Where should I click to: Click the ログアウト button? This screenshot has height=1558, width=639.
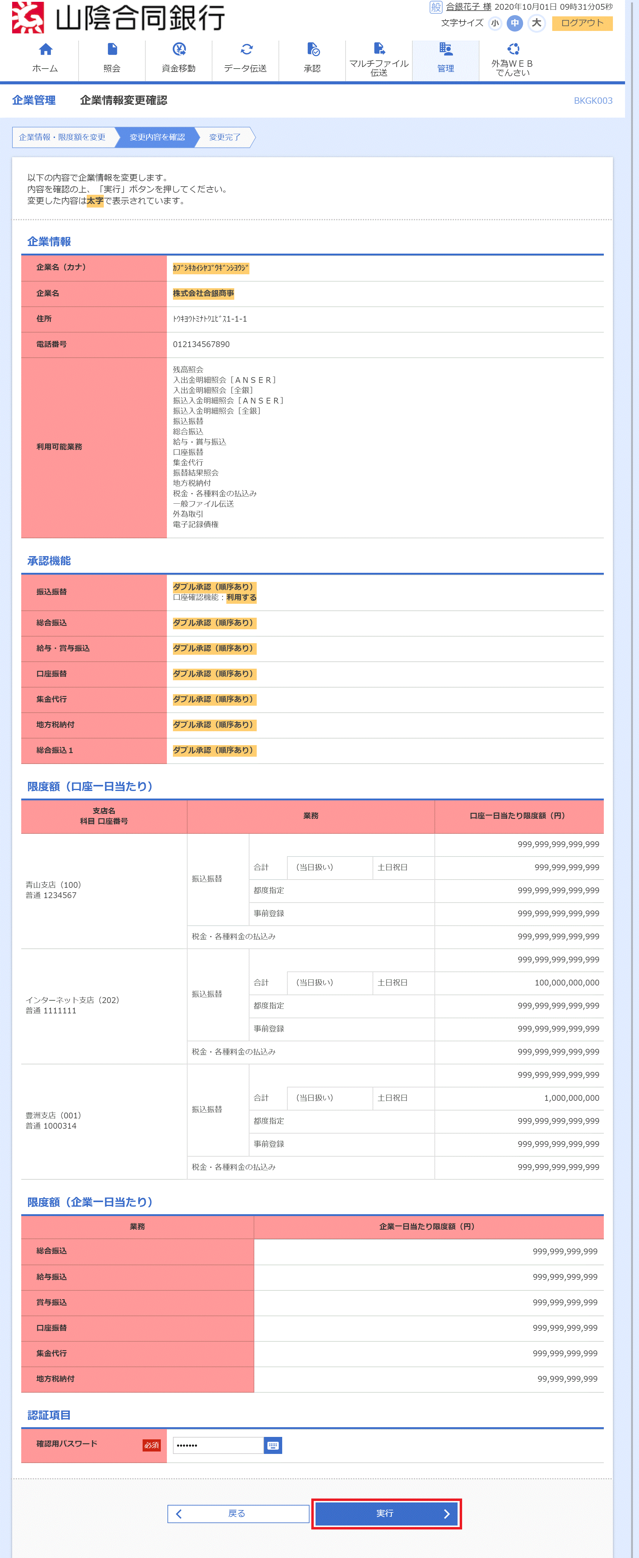point(582,23)
